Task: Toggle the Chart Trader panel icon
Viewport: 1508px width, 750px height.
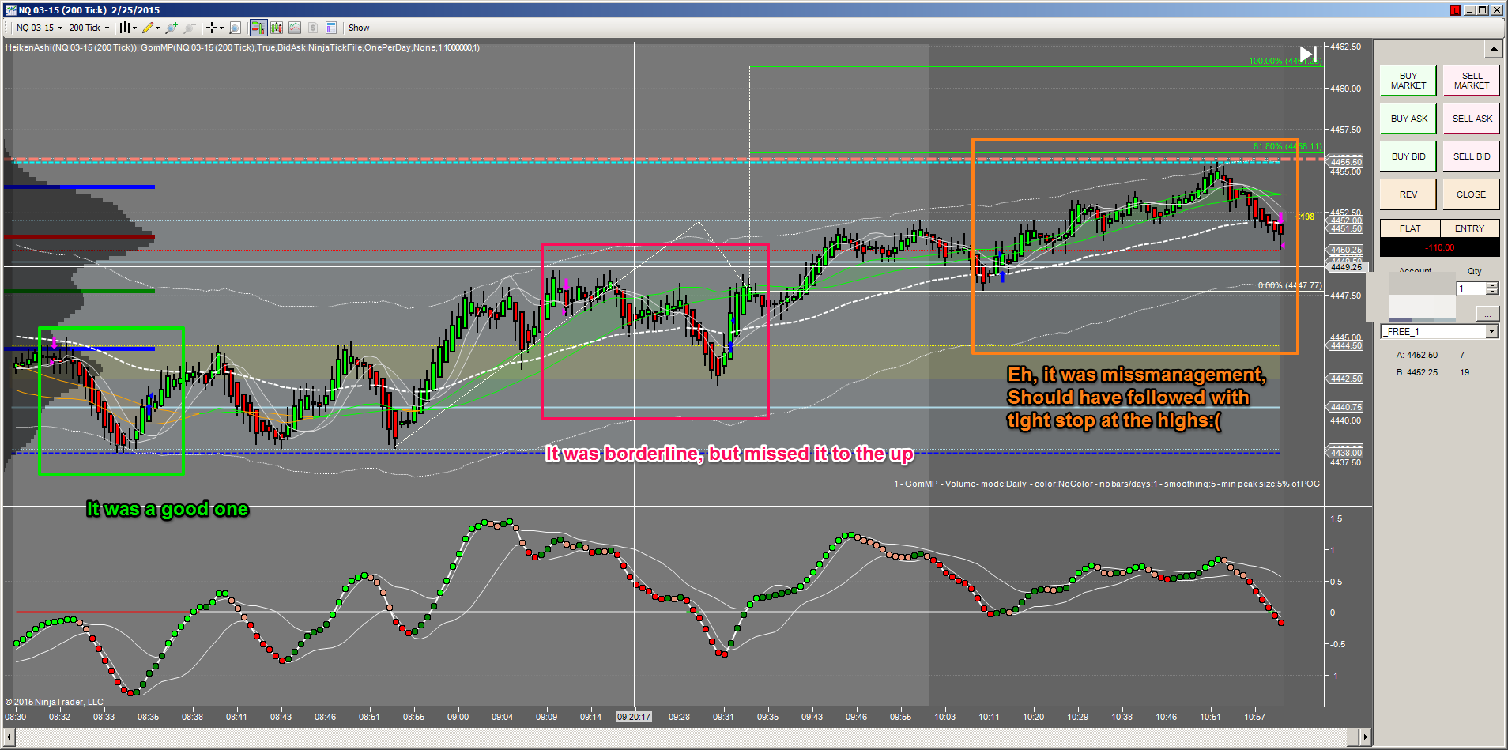Action: pos(258,28)
